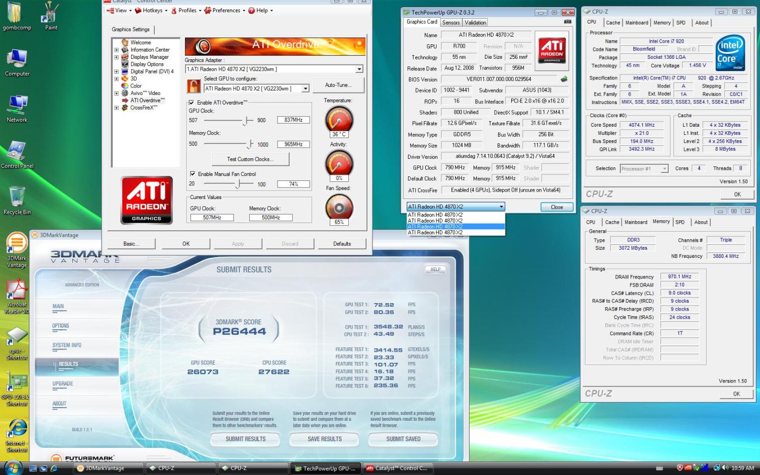This screenshot has height=475, width=760.
Task: Expand the Information Center tree node
Action: click(x=117, y=50)
